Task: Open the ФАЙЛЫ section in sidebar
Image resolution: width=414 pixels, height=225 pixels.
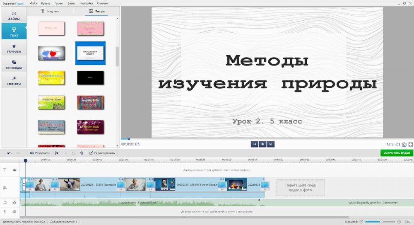Action: tap(14, 16)
